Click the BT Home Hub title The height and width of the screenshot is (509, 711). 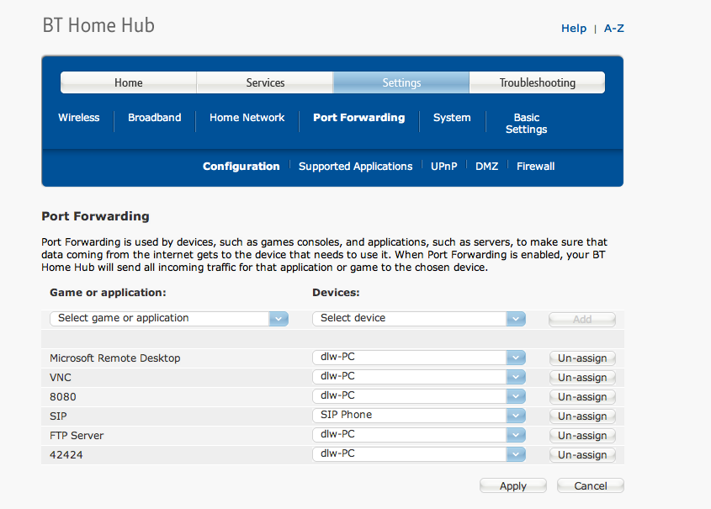tap(98, 25)
